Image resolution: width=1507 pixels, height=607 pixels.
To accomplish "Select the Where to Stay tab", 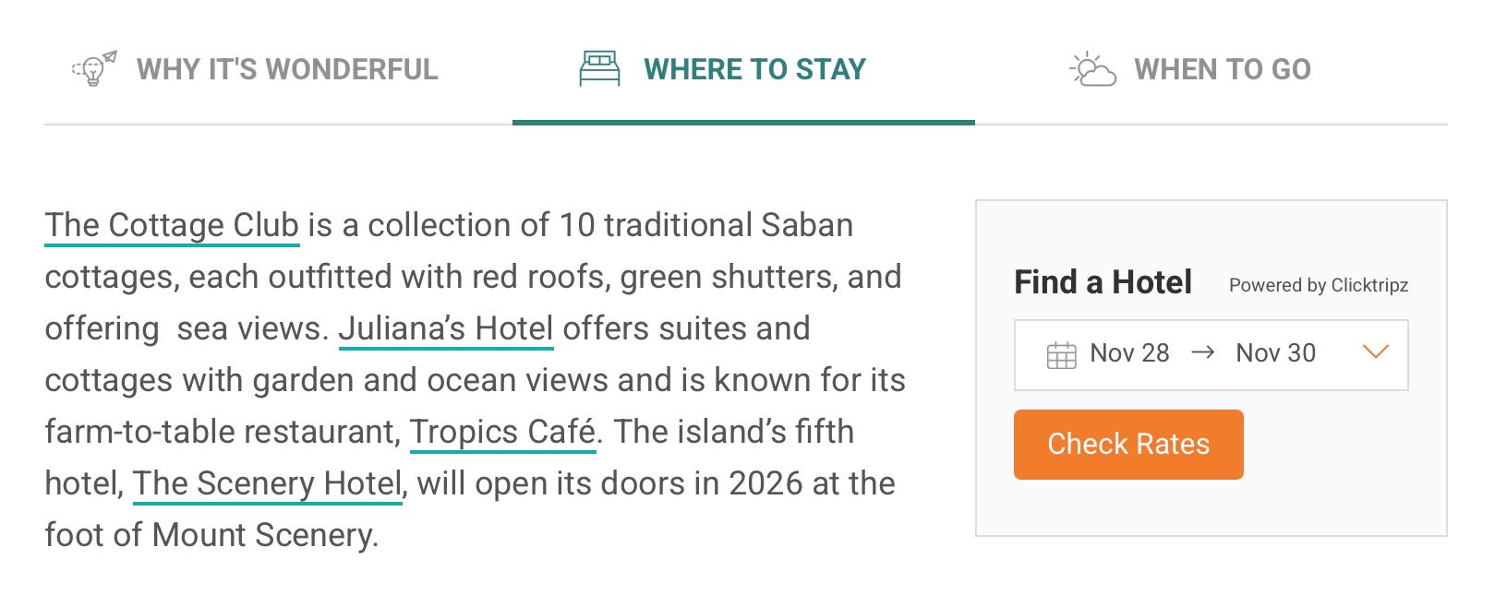I will click(753, 69).
